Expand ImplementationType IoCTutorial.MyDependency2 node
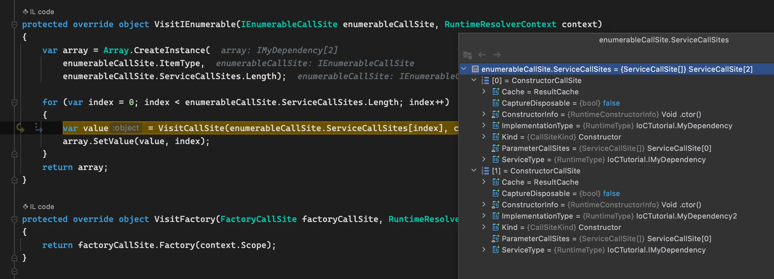Image resolution: width=774 pixels, height=279 pixels. 484,216
